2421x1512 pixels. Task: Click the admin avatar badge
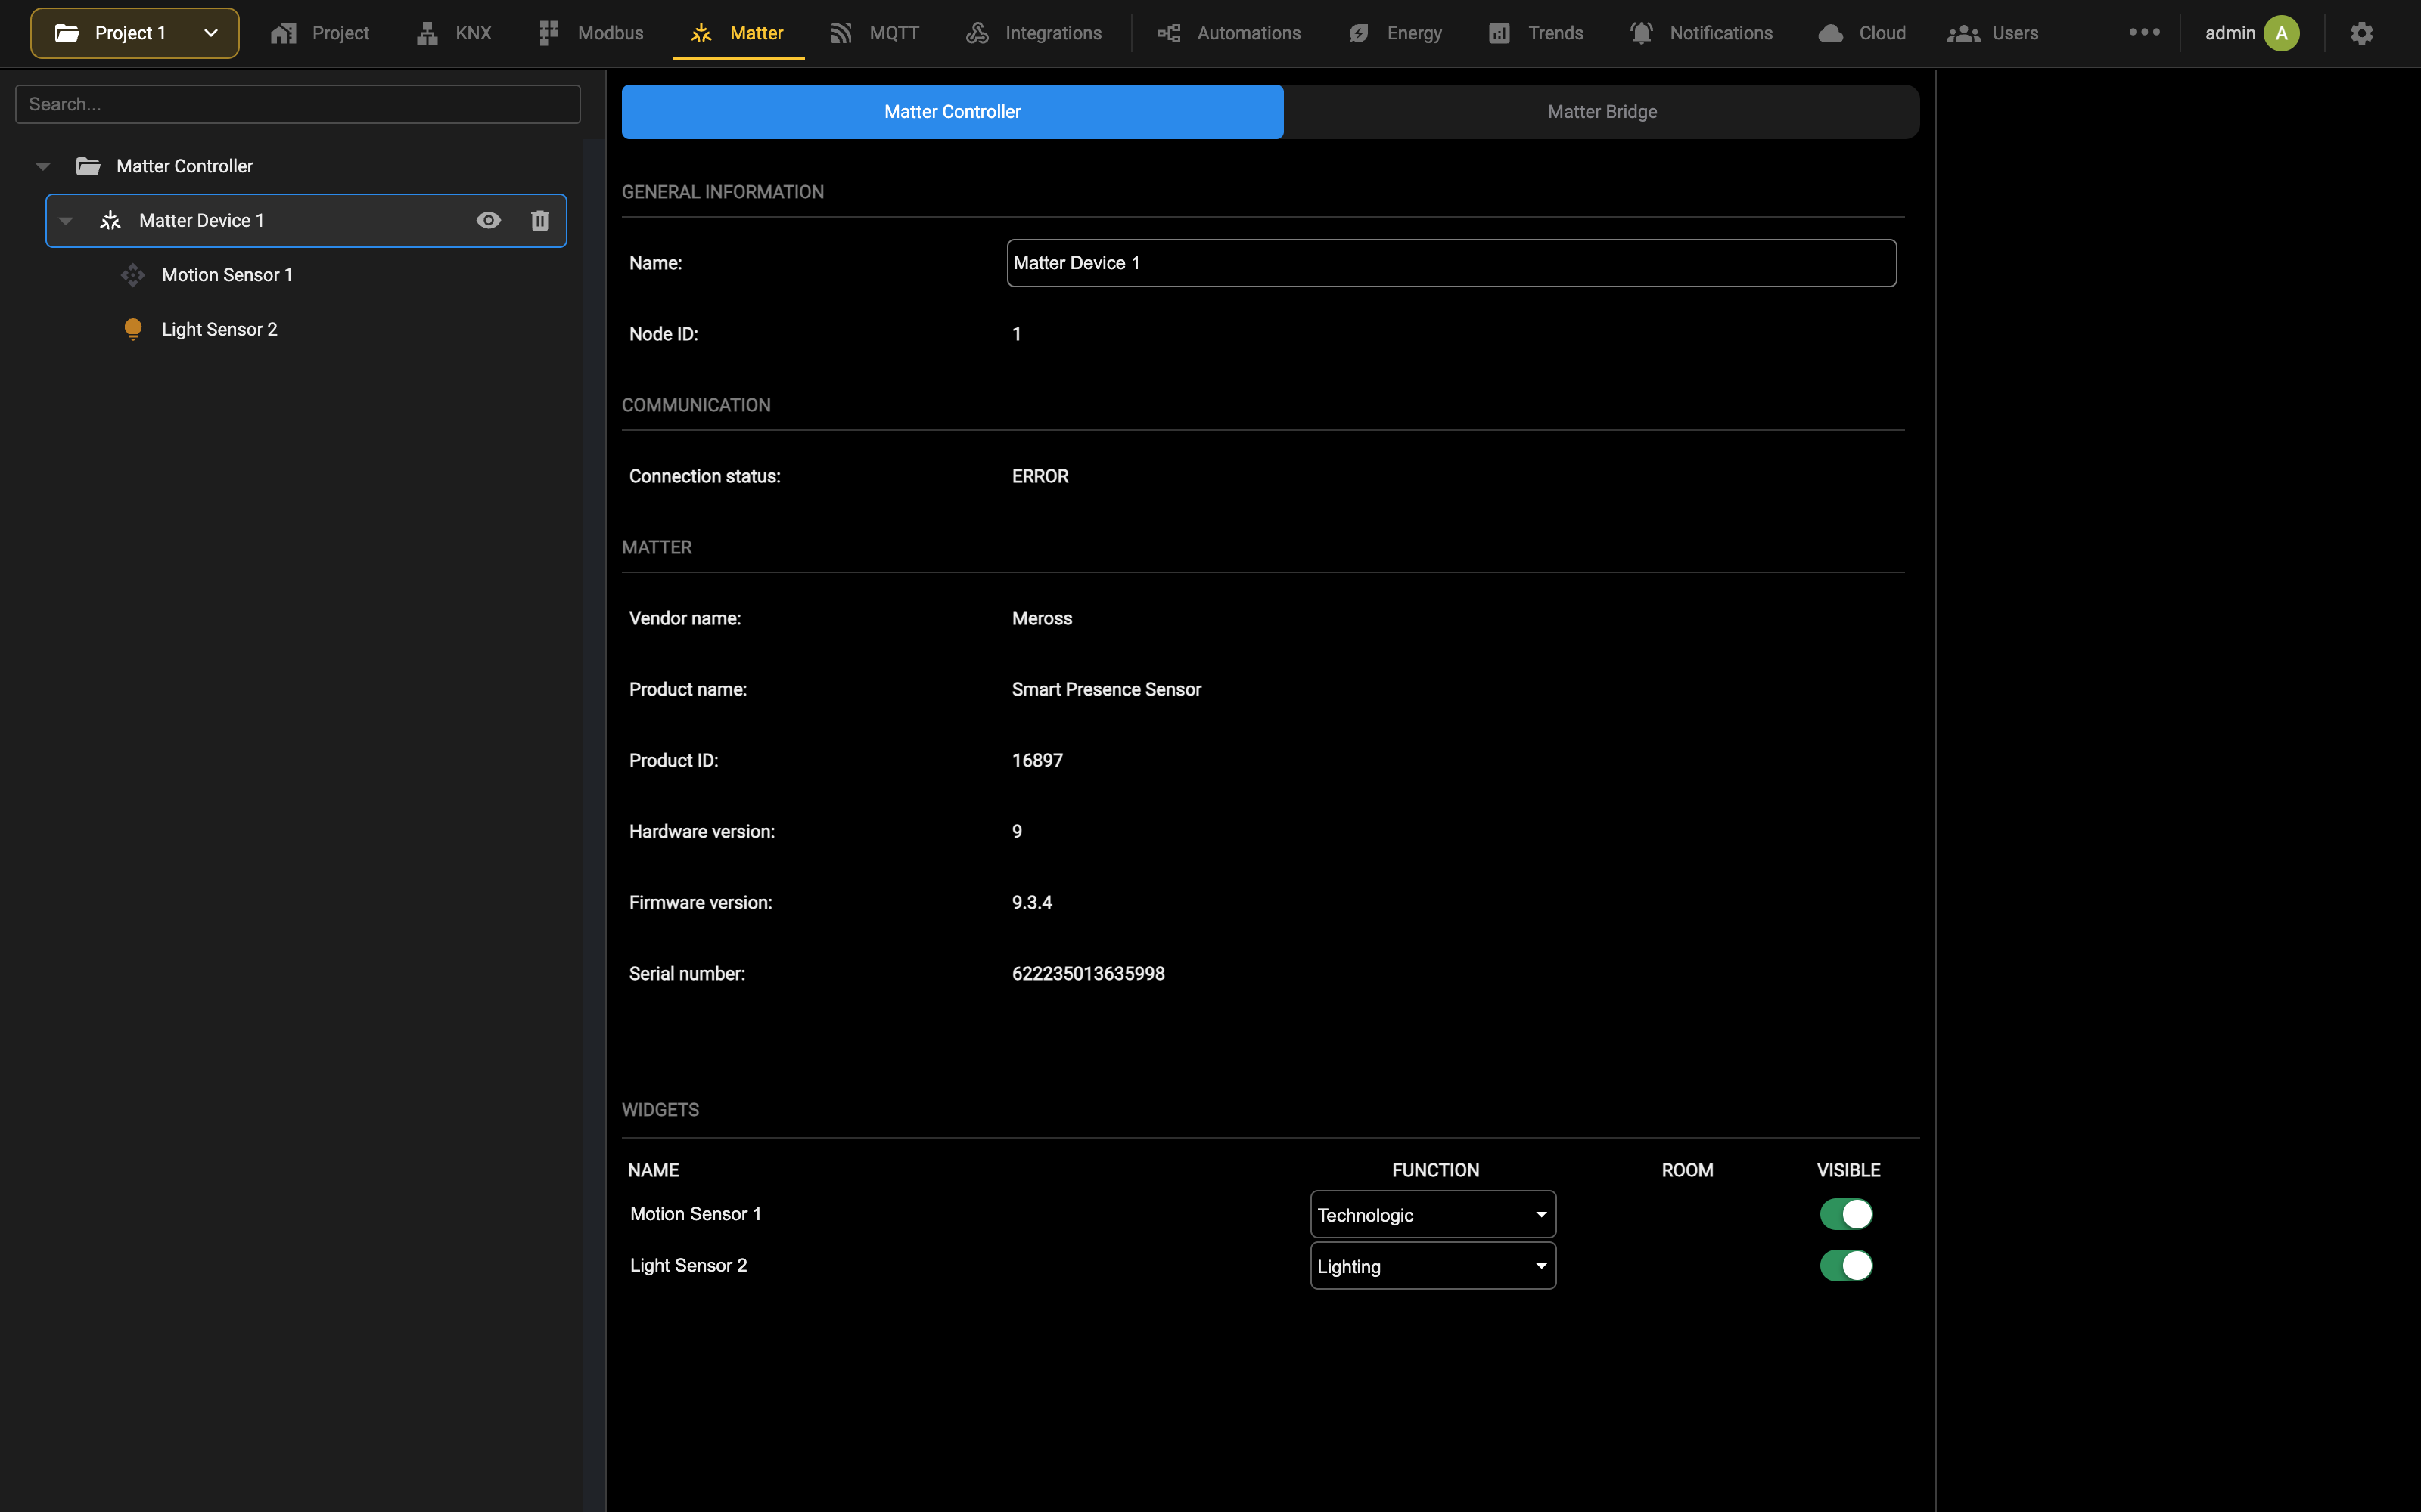pos(2282,33)
